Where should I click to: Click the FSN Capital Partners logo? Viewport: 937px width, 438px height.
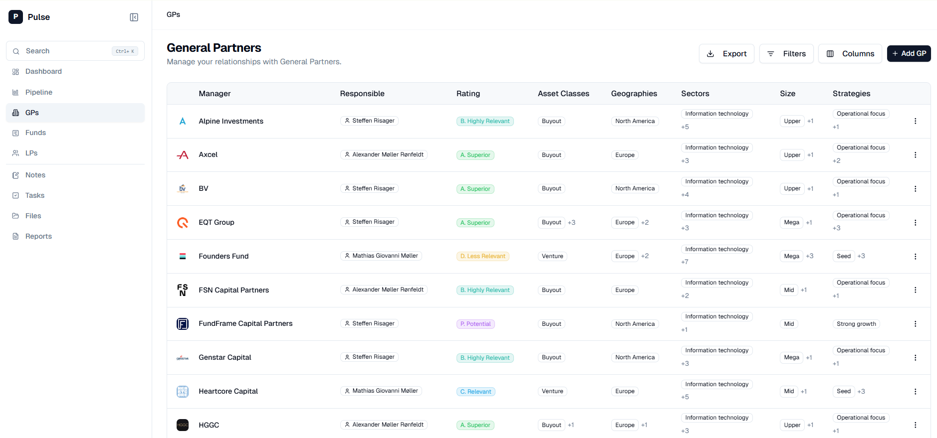[183, 290]
